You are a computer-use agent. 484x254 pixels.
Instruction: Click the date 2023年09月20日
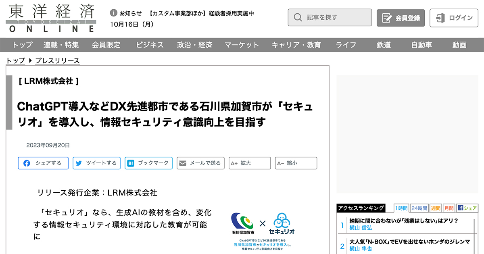(x=48, y=145)
